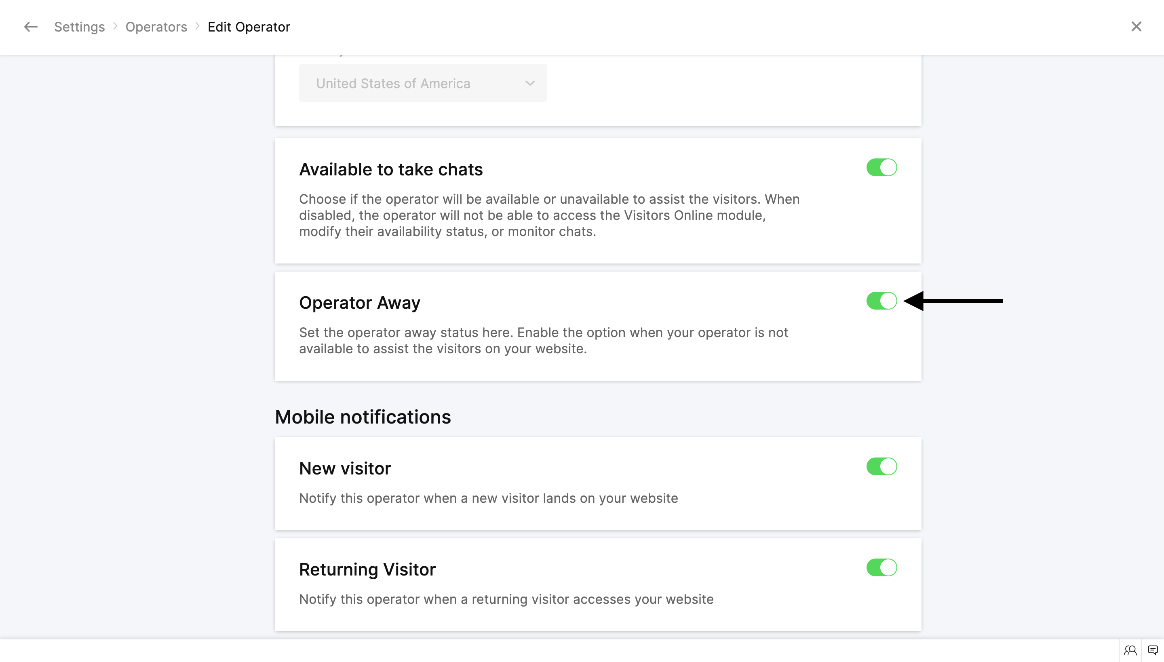Click the country dropdown chevron arrow
Screen dimensions: 1164x662
(530, 83)
